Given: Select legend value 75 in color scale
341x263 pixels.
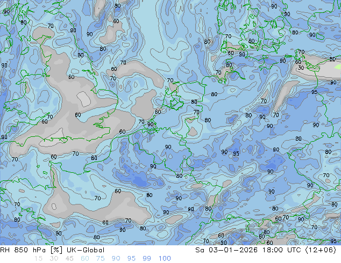Looking at the screenshot, I should click(100, 259).
